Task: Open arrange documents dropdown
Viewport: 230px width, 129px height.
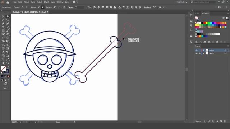Action: coord(75,2)
